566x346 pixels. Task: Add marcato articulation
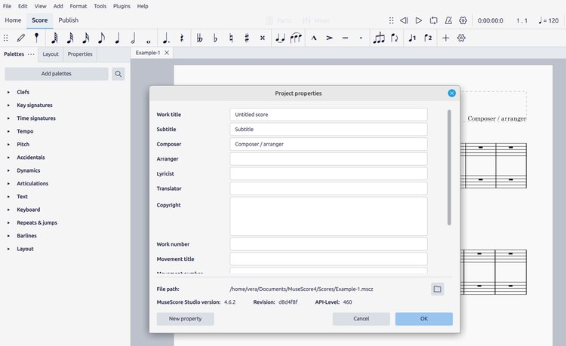click(314, 38)
